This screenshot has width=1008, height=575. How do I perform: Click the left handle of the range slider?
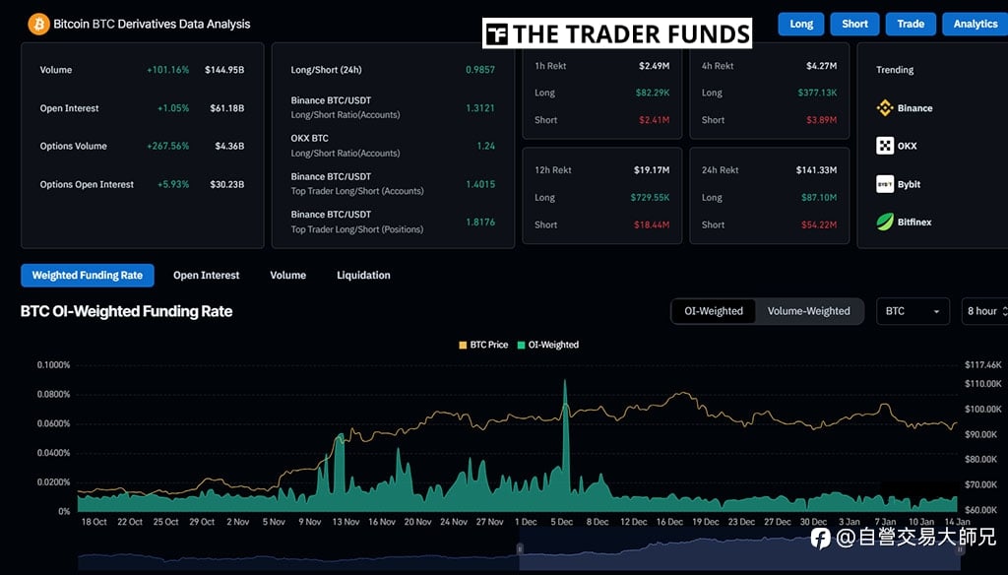click(520, 549)
